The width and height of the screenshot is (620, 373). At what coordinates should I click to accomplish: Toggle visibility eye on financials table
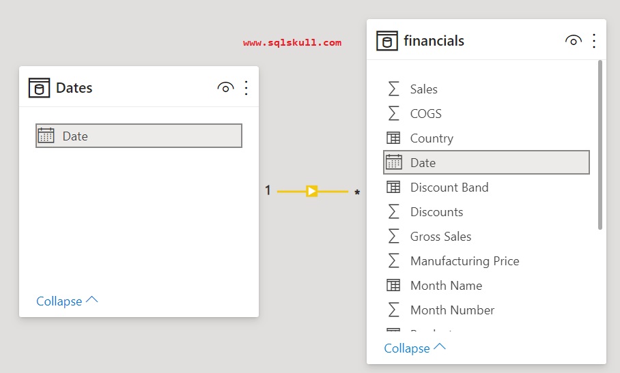(573, 41)
